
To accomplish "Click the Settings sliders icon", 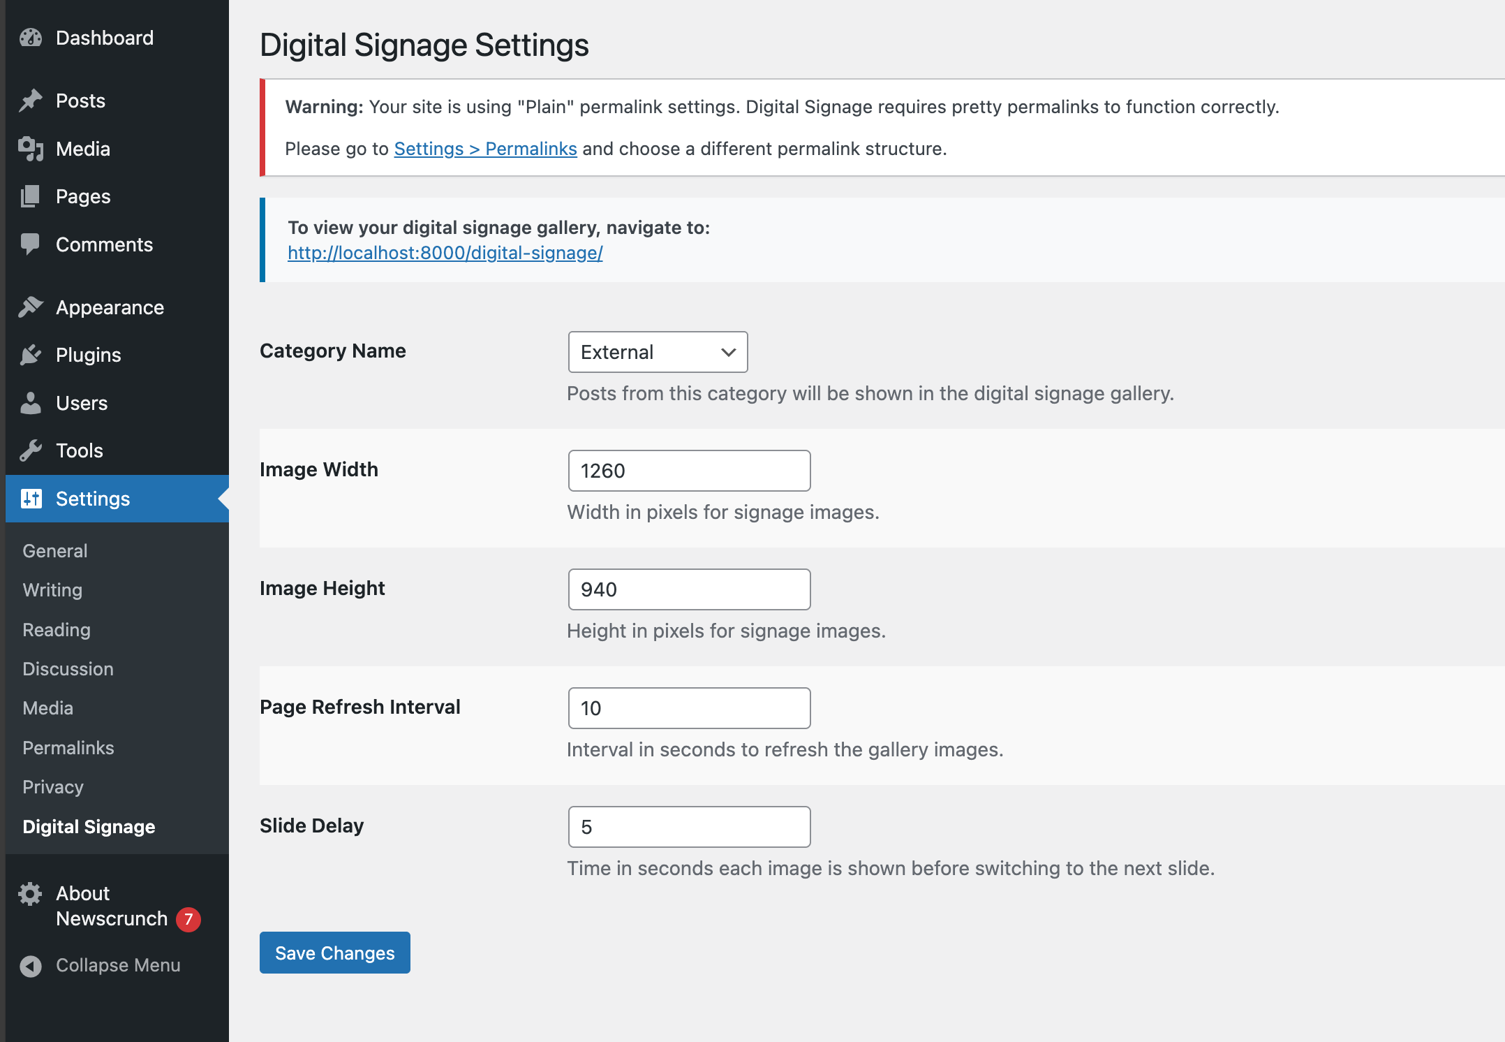I will (x=31, y=499).
